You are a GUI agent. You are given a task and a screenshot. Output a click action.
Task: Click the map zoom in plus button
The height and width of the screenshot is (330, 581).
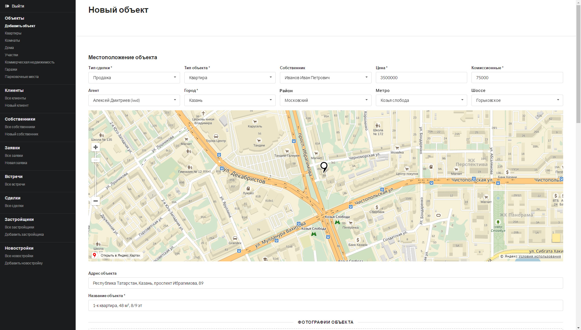click(96, 147)
